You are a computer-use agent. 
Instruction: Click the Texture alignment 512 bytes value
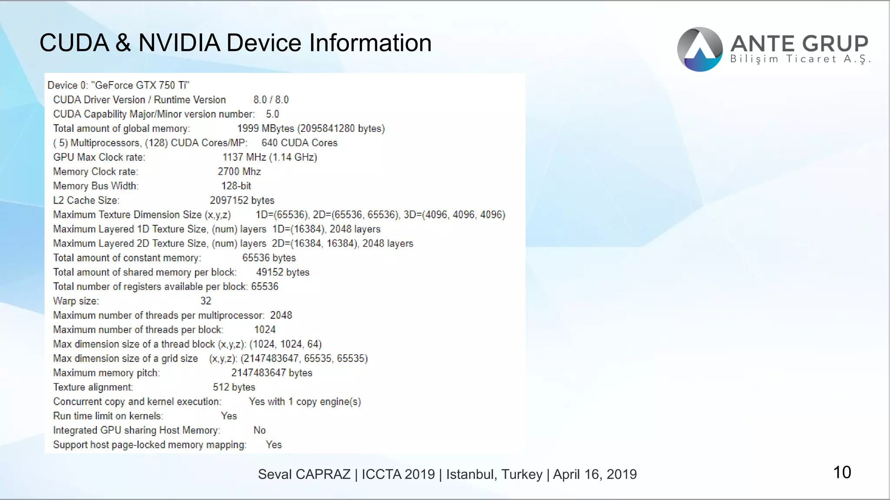coord(234,387)
